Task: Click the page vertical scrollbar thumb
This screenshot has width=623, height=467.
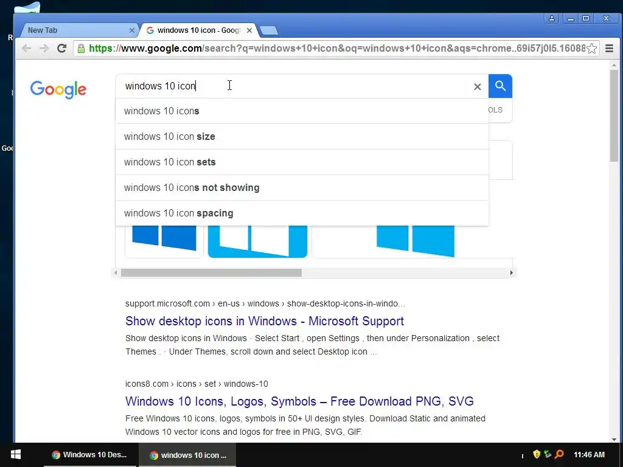Action: pyautogui.click(x=614, y=116)
